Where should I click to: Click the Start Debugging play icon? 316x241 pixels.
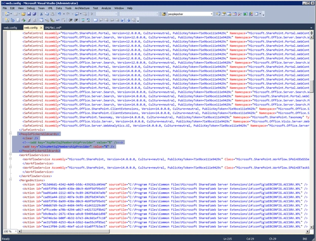click(x=92, y=14)
